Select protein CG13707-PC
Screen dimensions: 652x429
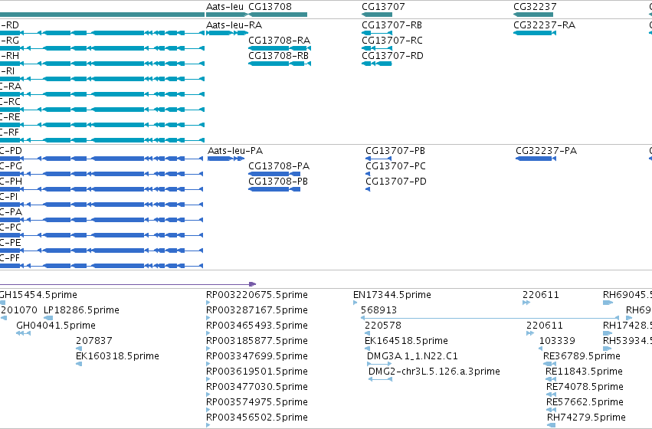point(368,174)
